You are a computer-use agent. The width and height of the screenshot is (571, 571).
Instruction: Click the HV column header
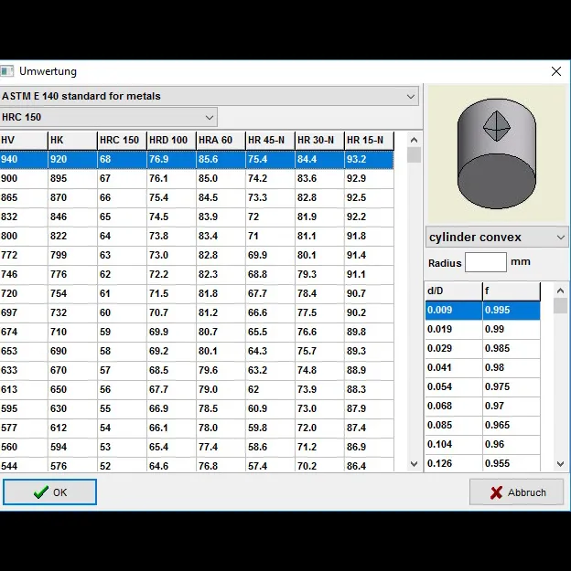pos(23,140)
